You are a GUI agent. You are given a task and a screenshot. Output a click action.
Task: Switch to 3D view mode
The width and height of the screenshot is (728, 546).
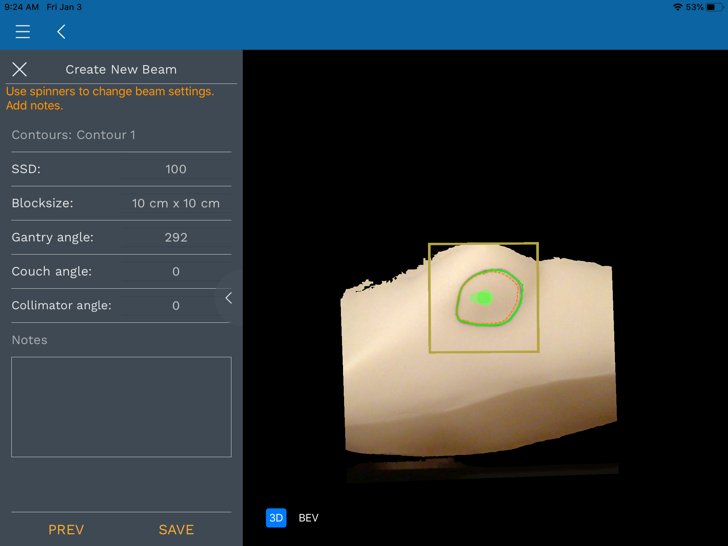pyautogui.click(x=276, y=518)
